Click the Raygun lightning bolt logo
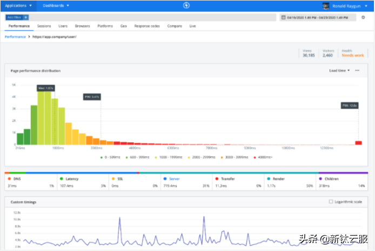 tap(186, 5)
